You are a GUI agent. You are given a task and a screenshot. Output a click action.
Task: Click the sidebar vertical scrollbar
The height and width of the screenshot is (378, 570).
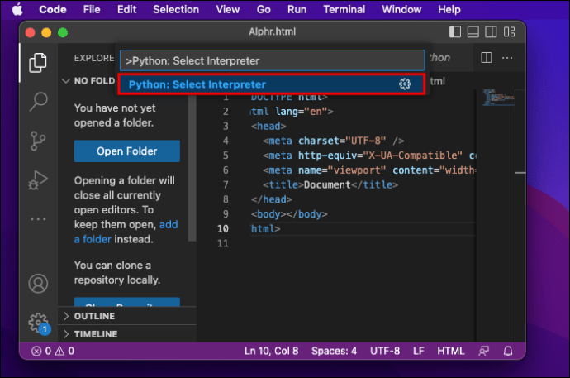[192, 167]
